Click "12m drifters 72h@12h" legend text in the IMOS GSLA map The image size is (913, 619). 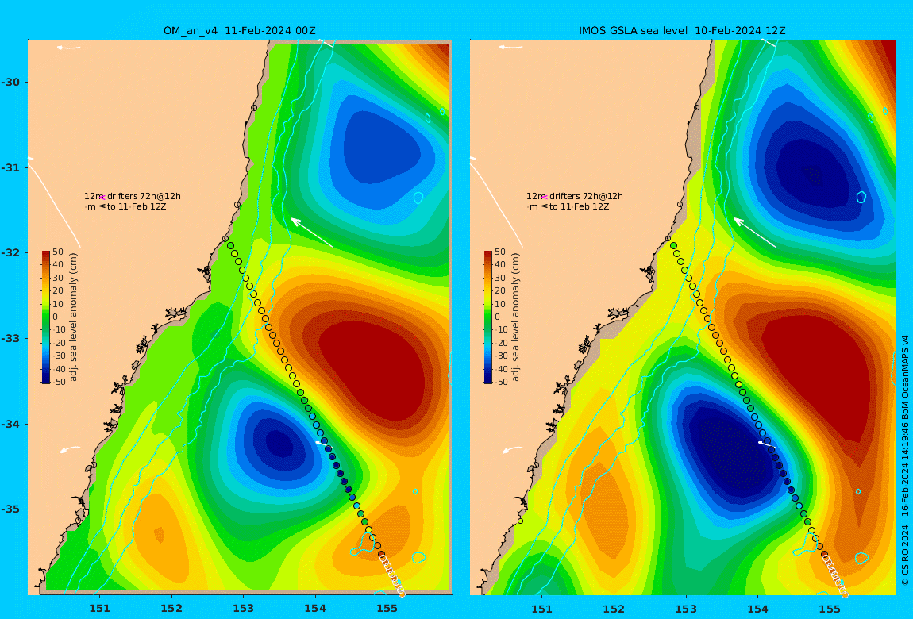pyautogui.click(x=575, y=196)
